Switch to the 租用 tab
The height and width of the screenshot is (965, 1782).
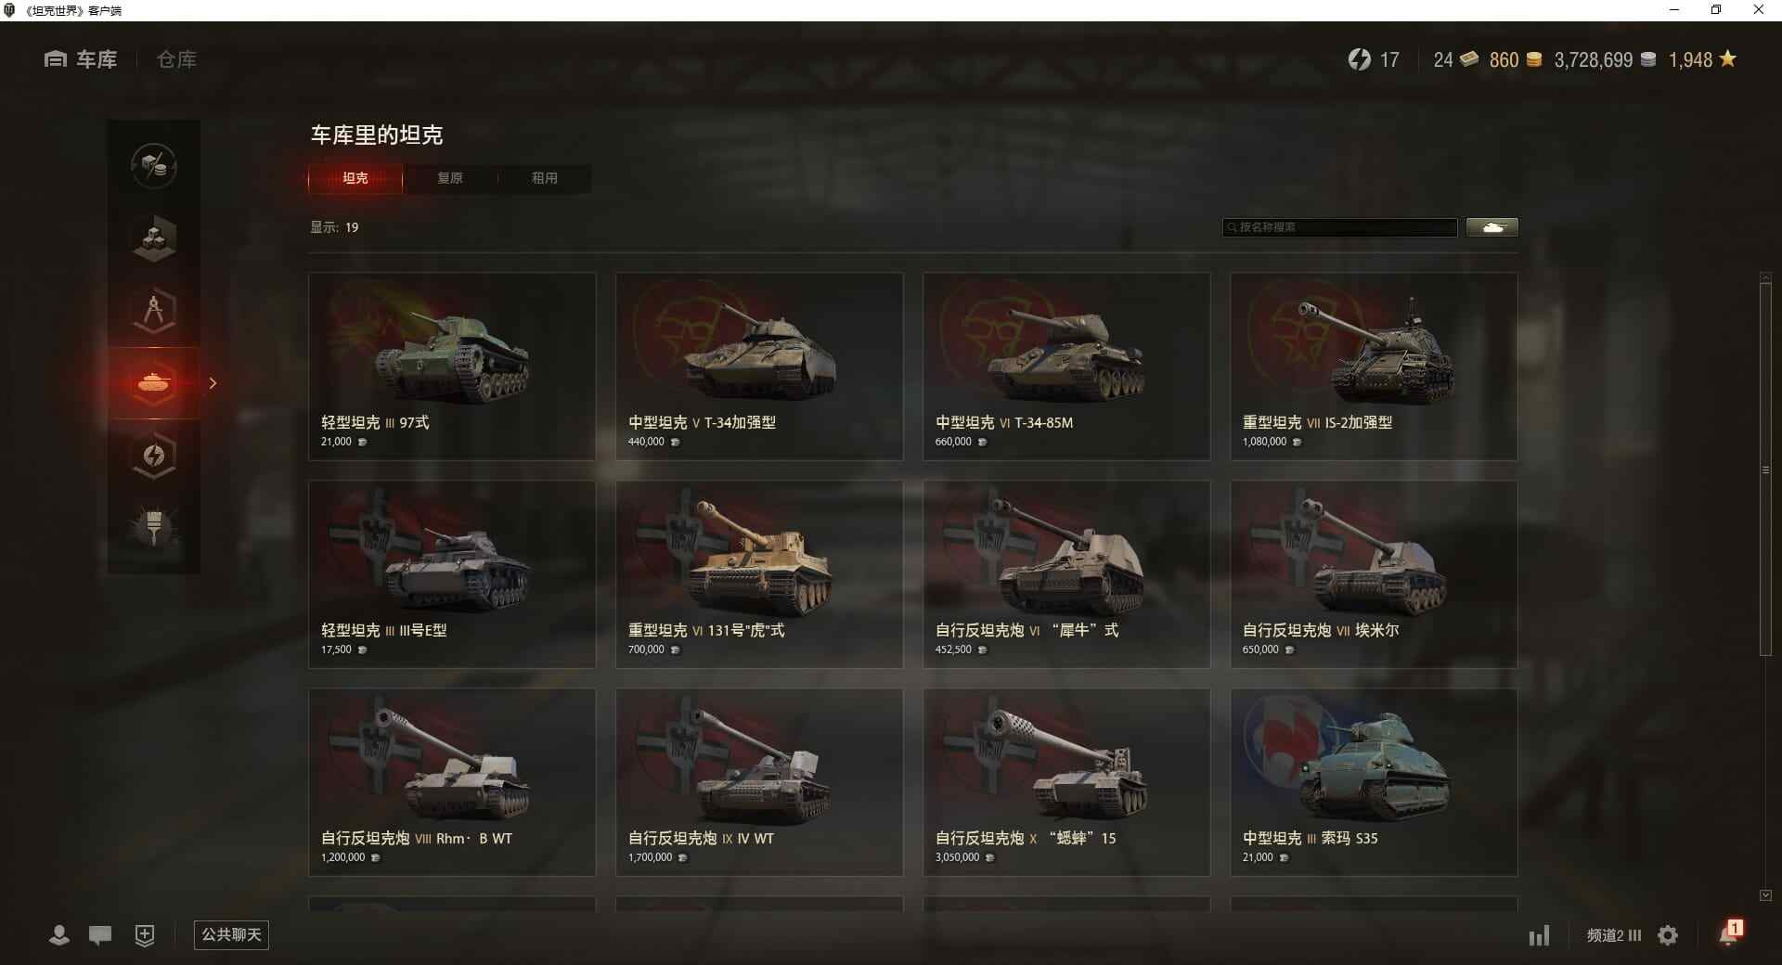tap(545, 178)
